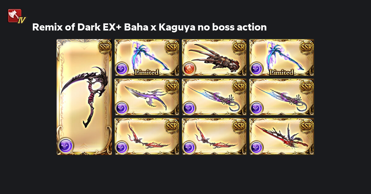
Task: Select the large black scythe main weapon
Action: tap(84, 97)
